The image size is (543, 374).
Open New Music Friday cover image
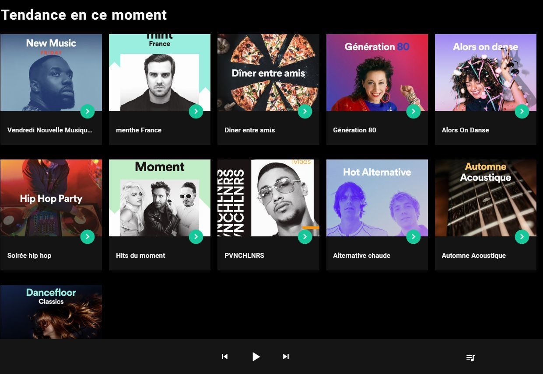tap(51, 73)
